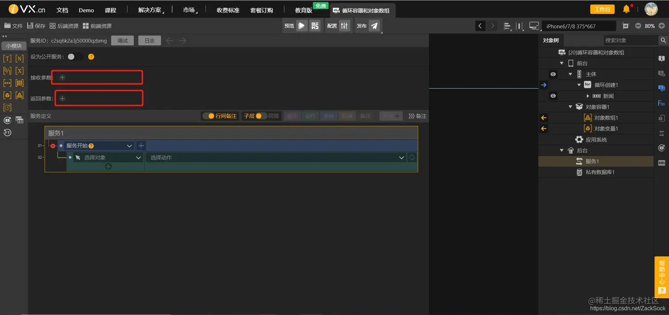Image resolution: width=669 pixels, height=315 pixels.
Task: Click the refresh icon beside 选择动作
Action: [x=412, y=157]
